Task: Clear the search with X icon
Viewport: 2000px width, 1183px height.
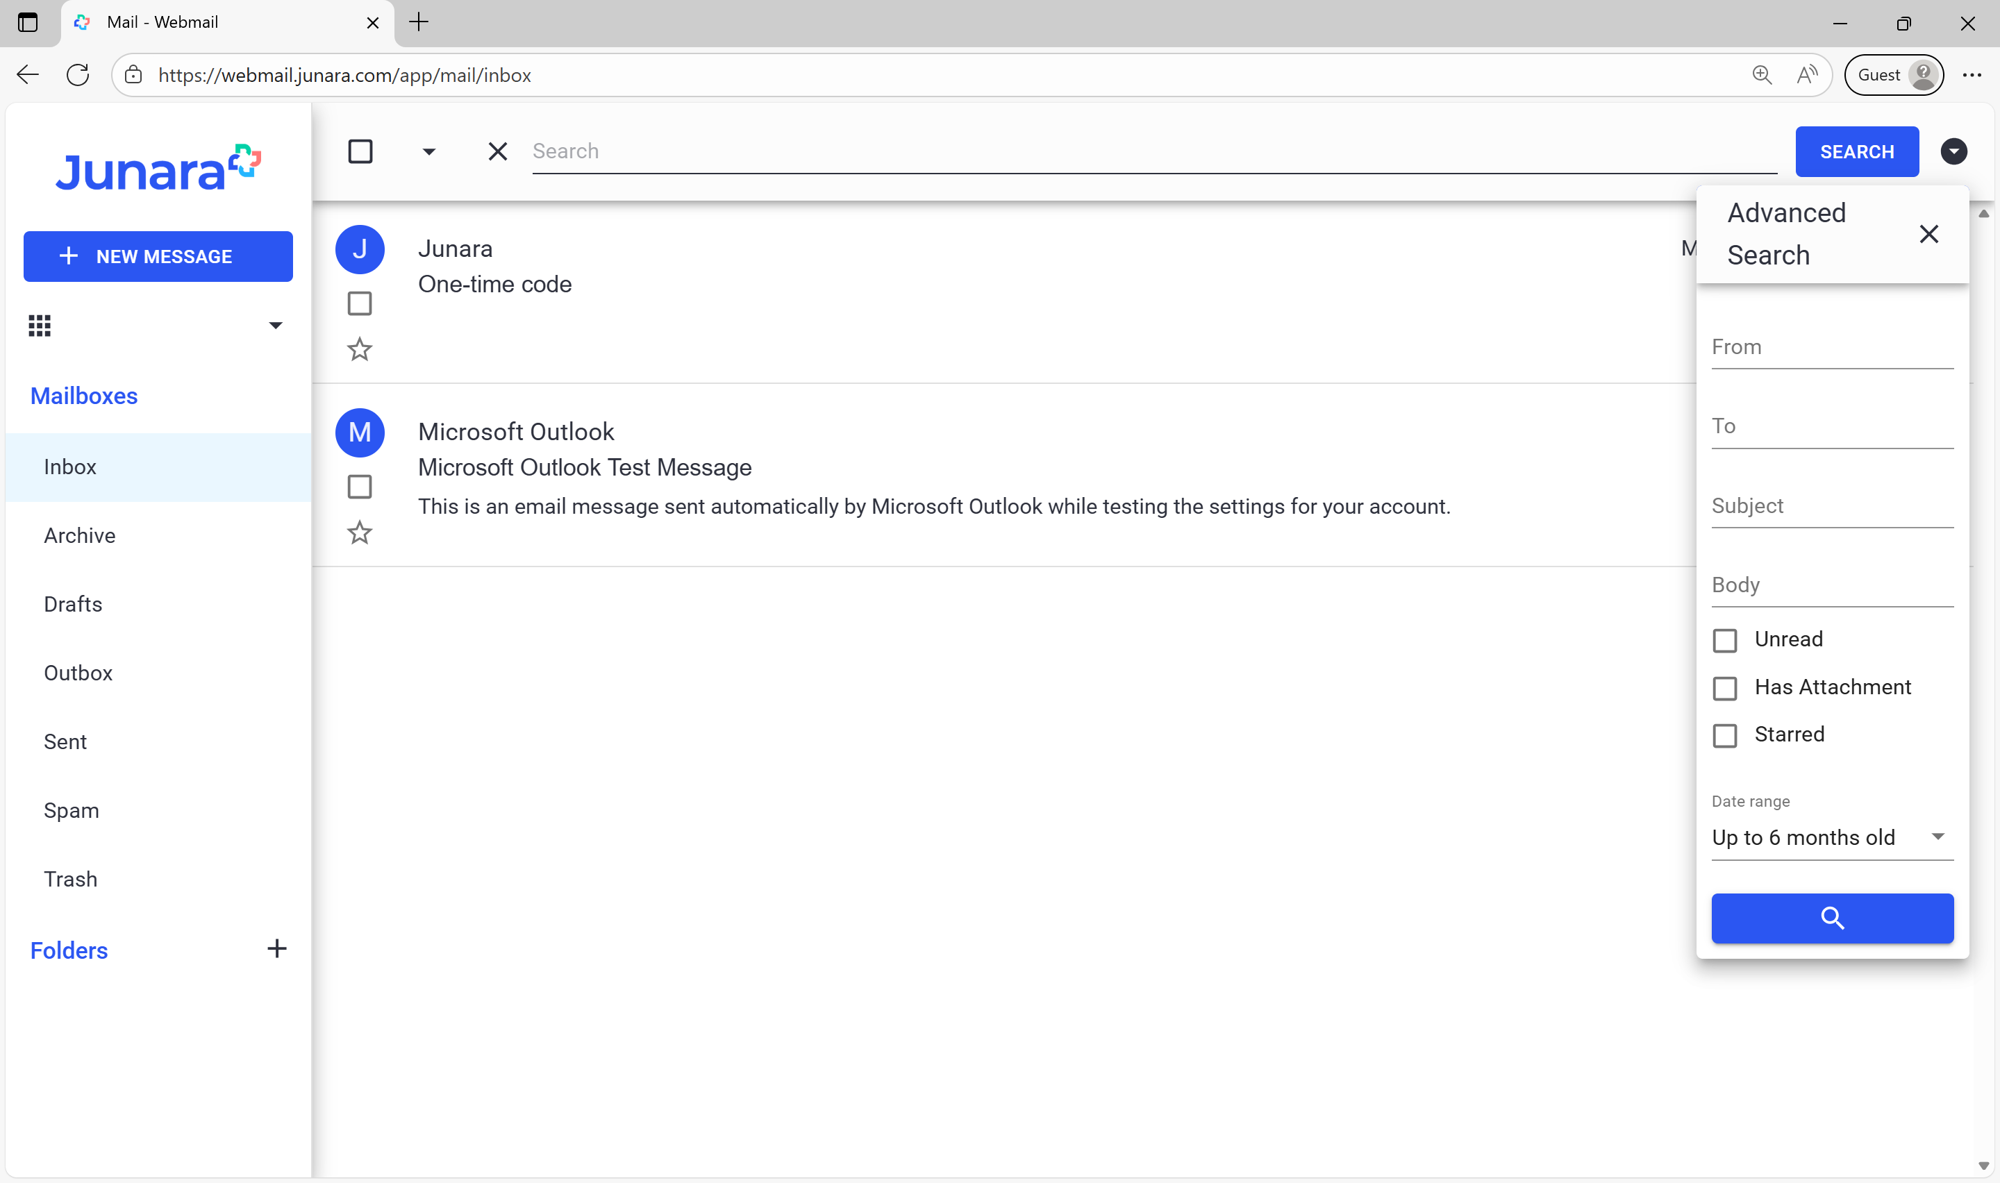Action: click(x=497, y=151)
